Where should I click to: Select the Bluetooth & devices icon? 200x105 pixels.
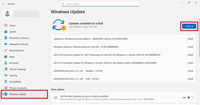(5, 38)
